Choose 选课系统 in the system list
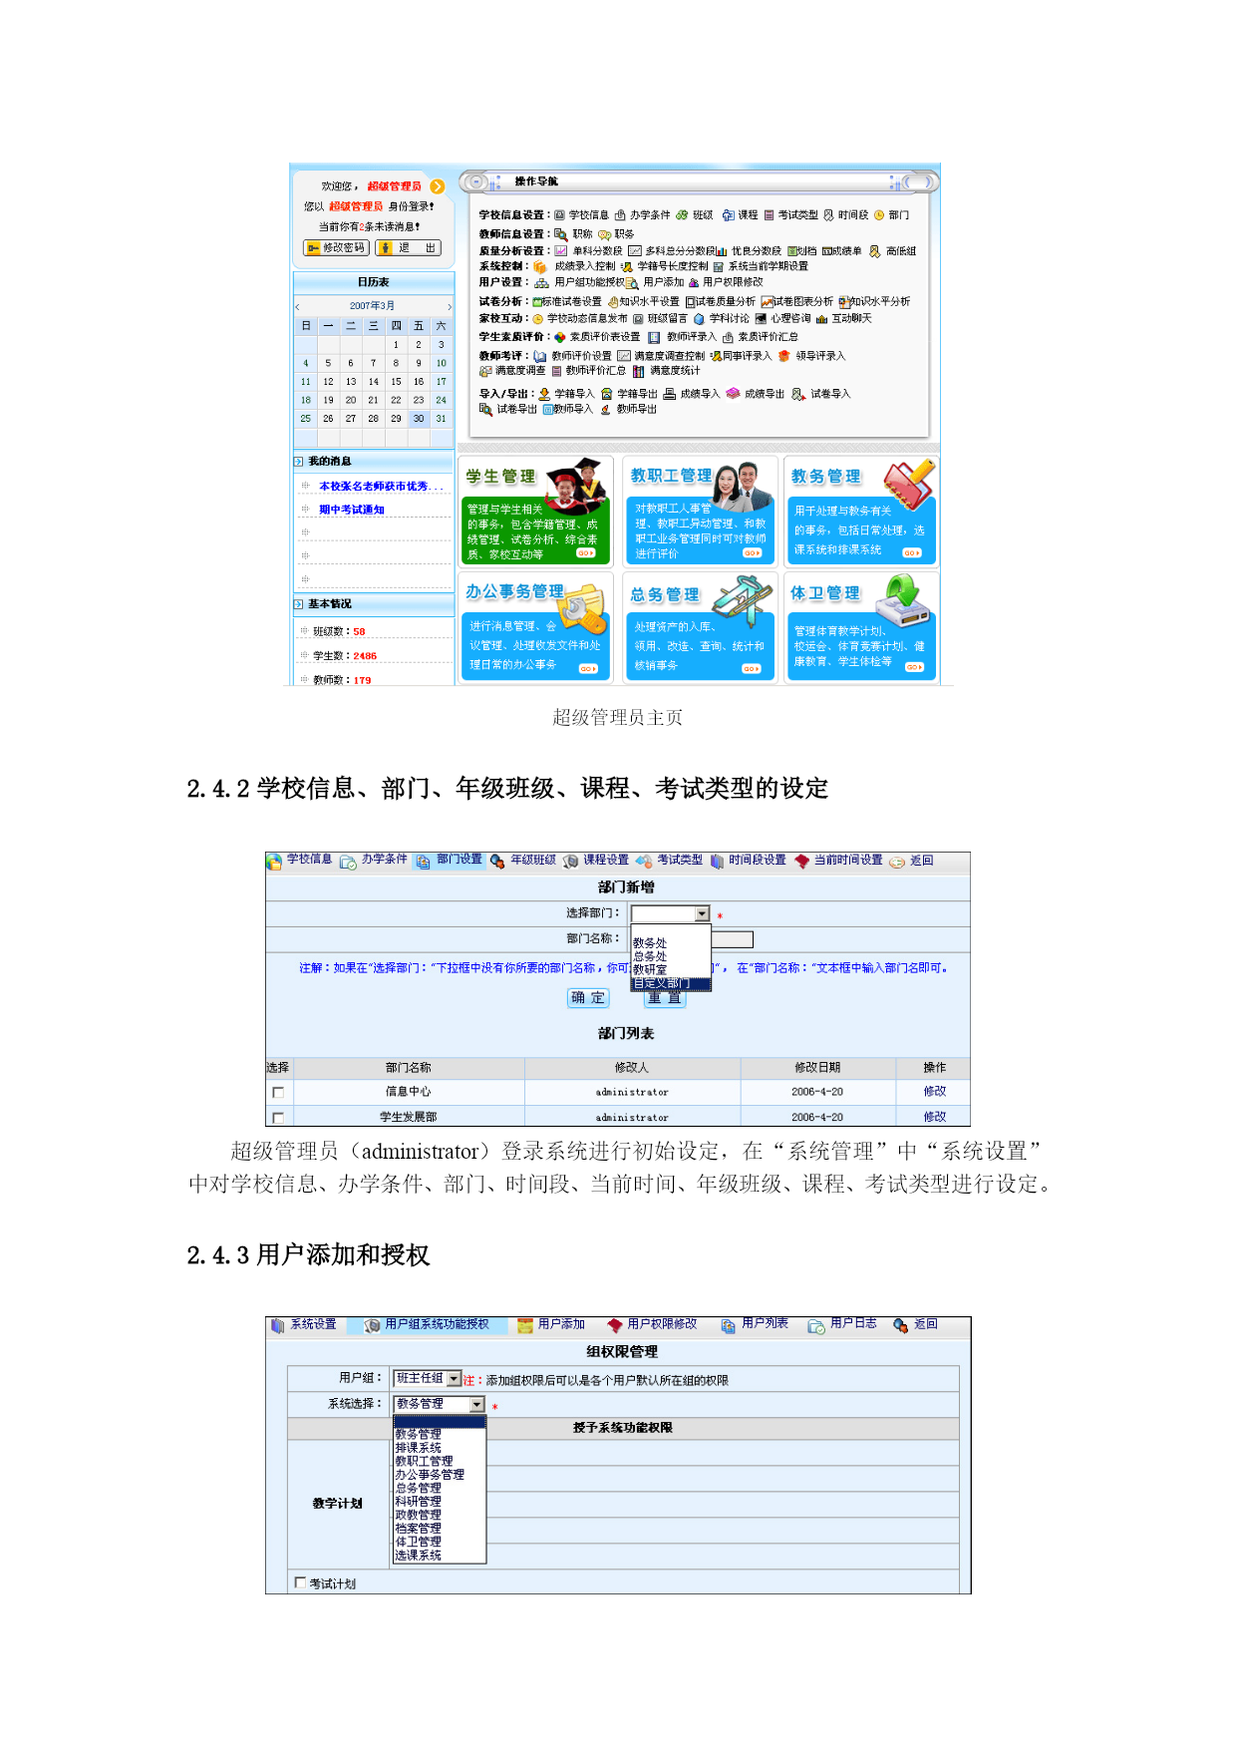This screenshot has width=1237, height=1749. (418, 1556)
